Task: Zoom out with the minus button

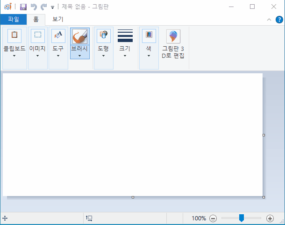Action: (213, 218)
